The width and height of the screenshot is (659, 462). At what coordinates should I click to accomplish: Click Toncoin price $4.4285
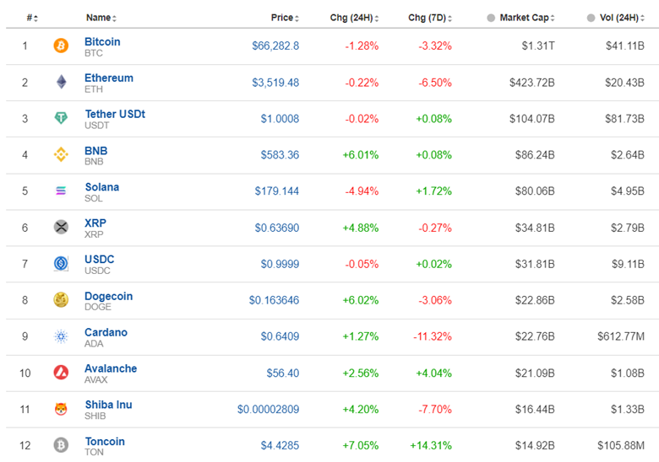pos(280,445)
